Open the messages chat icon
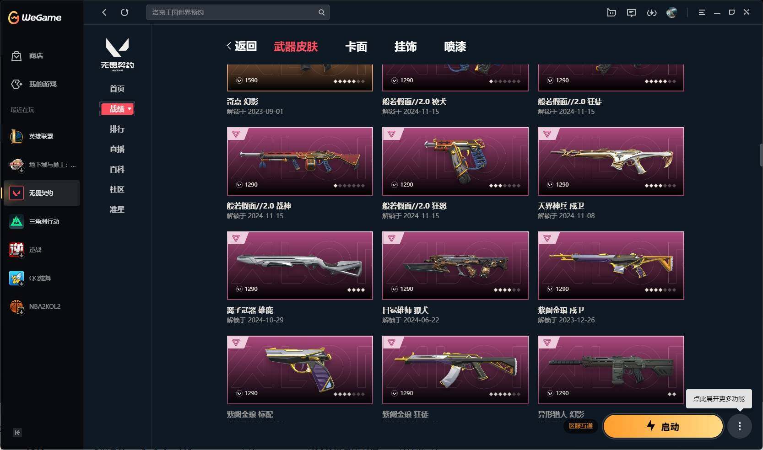763x450 pixels. (x=632, y=13)
